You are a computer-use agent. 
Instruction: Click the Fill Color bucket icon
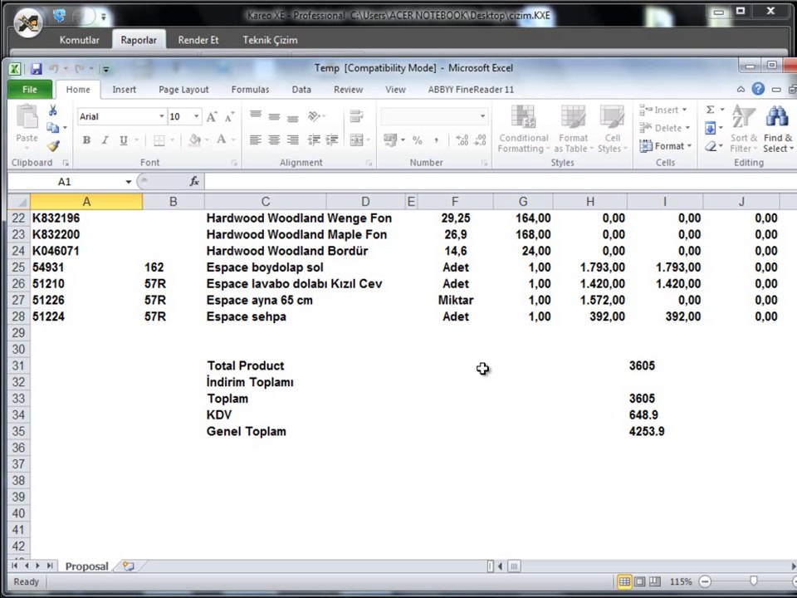(194, 140)
